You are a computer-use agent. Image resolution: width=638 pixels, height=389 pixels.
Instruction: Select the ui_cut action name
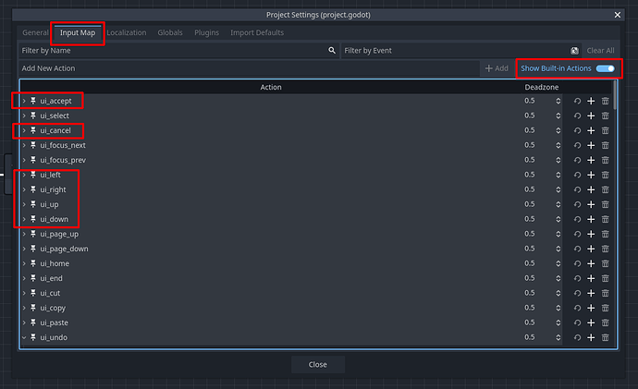[50, 293]
